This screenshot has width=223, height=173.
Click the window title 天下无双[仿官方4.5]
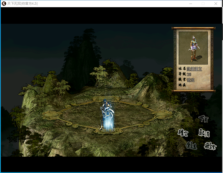(23, 4)
